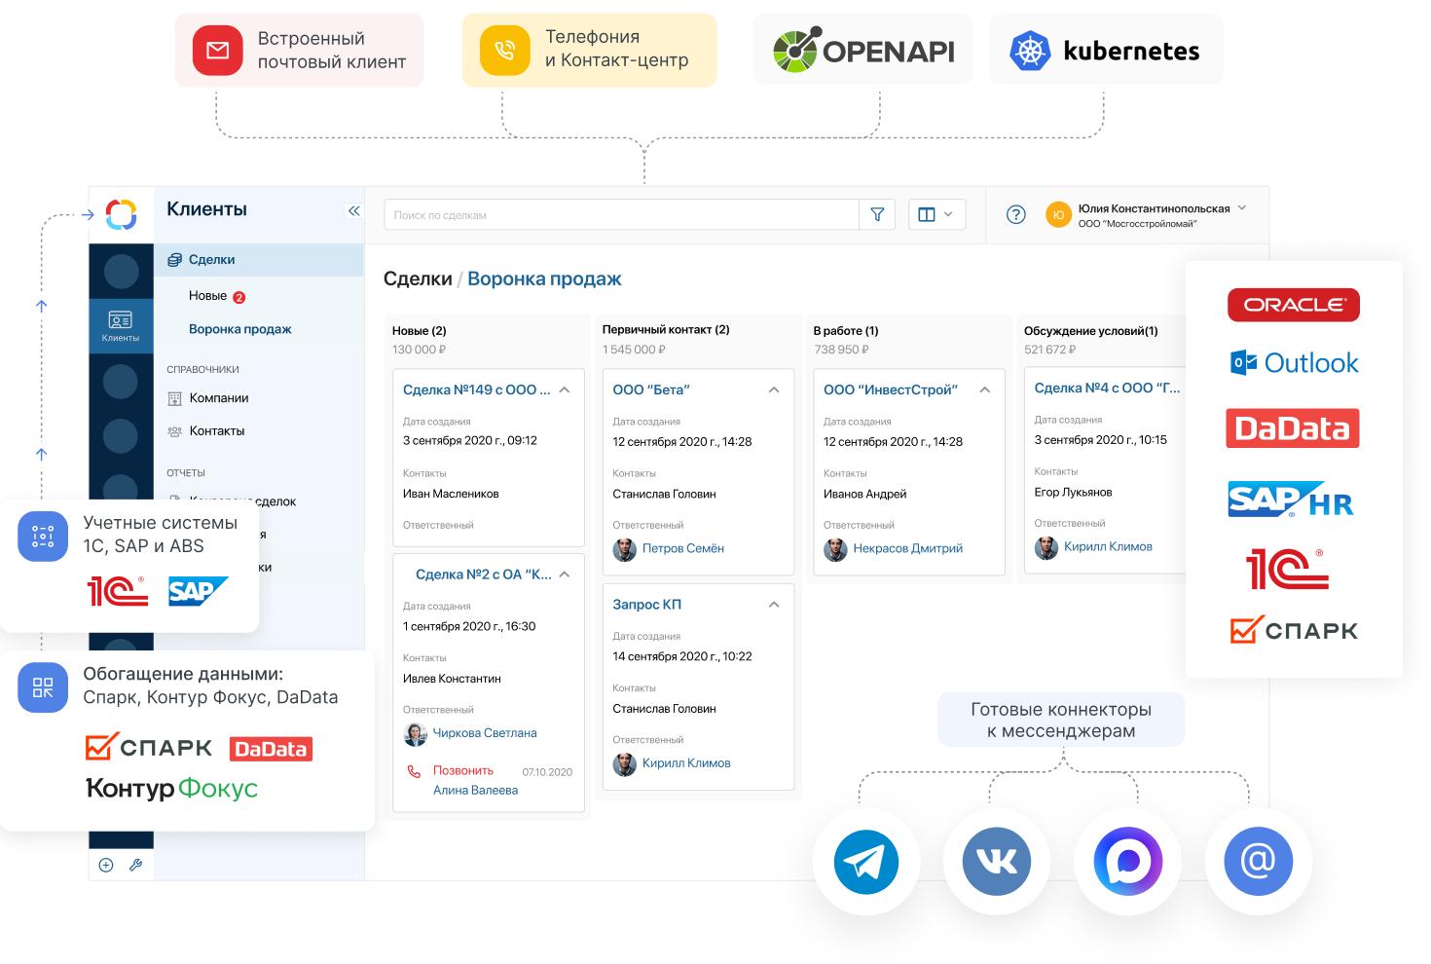Click Кирилл Климов in Запрос КП card
The image size is (1431, 964).
point(686,763)
